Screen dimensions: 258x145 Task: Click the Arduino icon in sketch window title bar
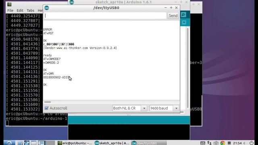pyautogui.click(x=72, y=2)
